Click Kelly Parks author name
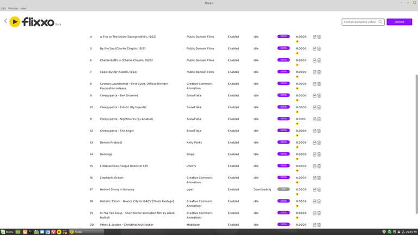This screenshot has width=418, height=235. coord(194,143)
